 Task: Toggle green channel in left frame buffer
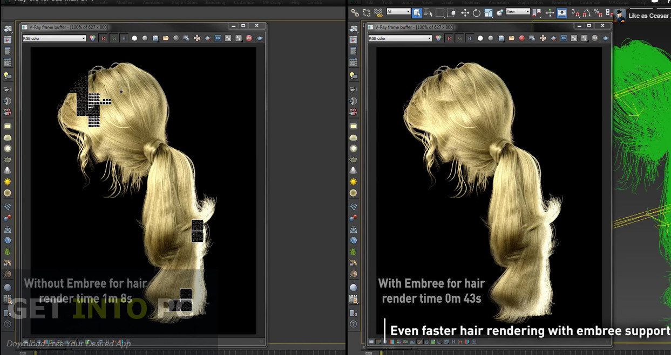tap(114, 38)
